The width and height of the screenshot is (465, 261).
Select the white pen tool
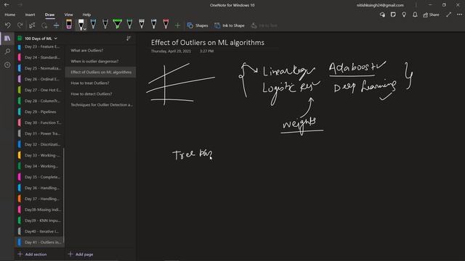click(81, 24)
